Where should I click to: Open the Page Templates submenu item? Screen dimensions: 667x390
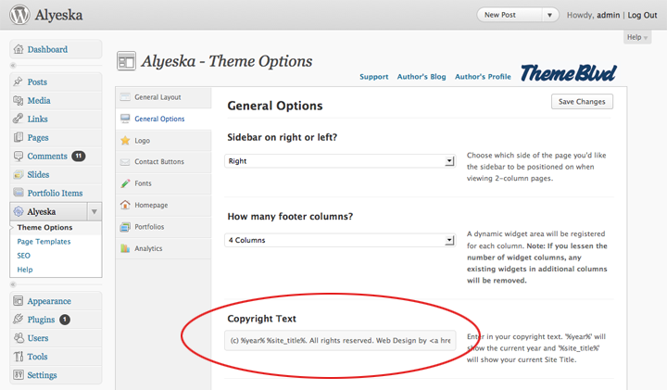44,241
